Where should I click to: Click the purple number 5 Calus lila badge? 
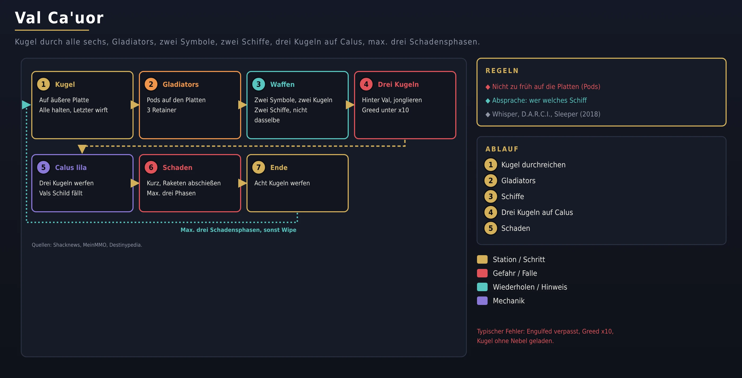43,167
